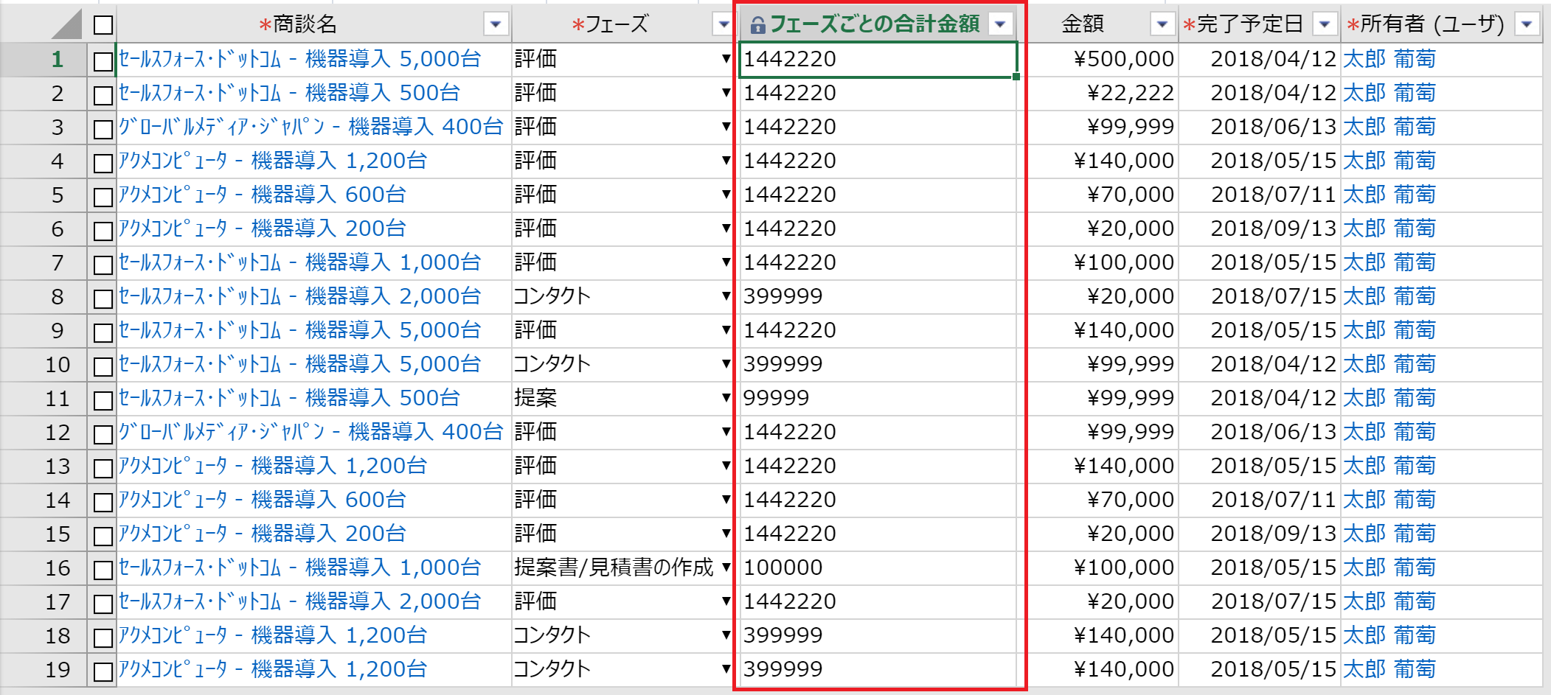Open the フェーズごとの合計金額 filter dropdown
The width and height of the screenshot is (1551, 695).
[x=1000, y=24]
